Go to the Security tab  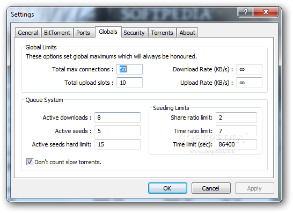pos(134,33)
